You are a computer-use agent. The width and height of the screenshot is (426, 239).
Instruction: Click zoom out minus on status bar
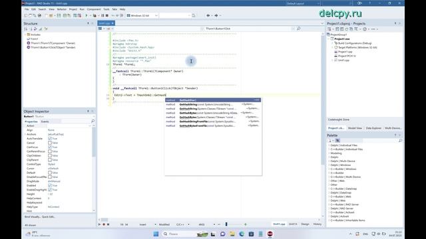(x=219, y=224)
